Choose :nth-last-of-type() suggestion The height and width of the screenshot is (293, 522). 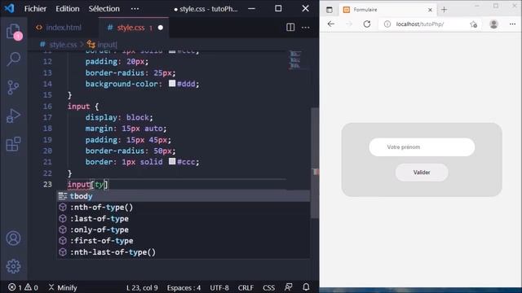[x=183, y=252]
